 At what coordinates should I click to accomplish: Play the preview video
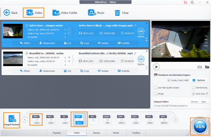156,67
